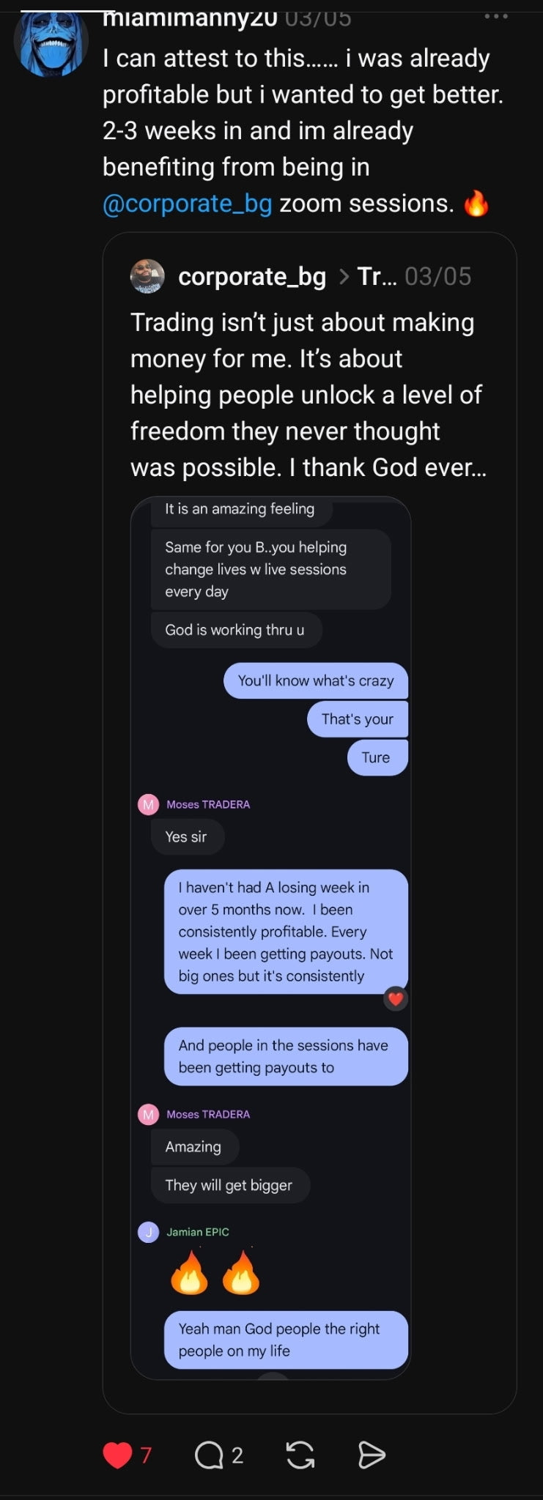Open comments on this post

coord(209,1455)
